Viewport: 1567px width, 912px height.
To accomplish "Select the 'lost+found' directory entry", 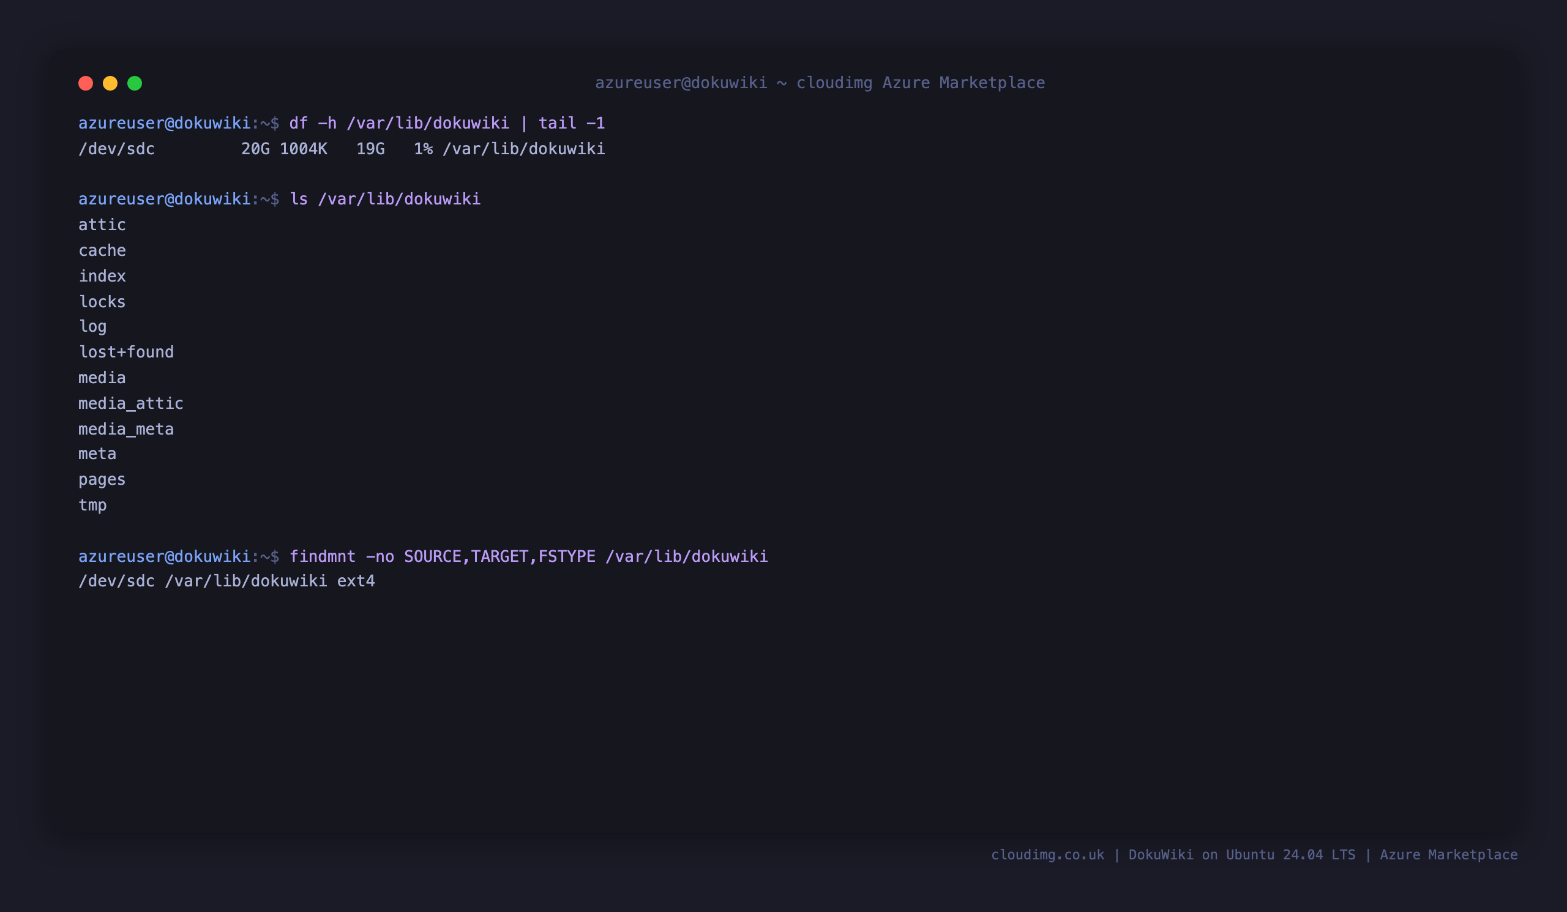I will (126, 352).
